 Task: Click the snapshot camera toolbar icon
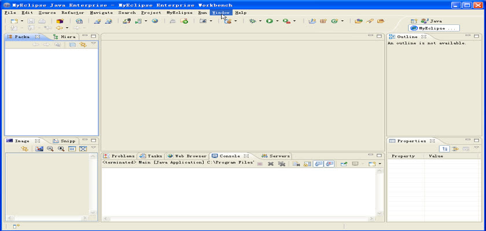pyautogui.click(x=203, y=21)
